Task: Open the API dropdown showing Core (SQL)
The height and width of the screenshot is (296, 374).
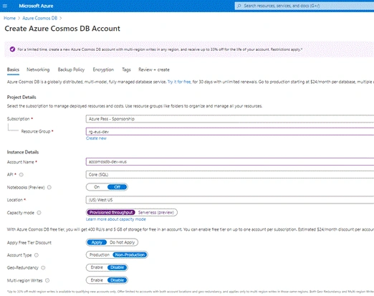Action: [x=230, y=174]
